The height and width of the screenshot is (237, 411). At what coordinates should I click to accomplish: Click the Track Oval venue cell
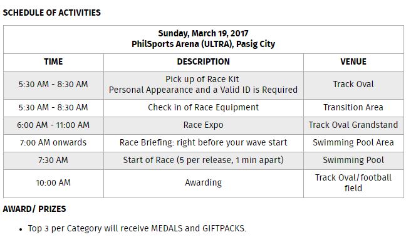tap(353, 85)
